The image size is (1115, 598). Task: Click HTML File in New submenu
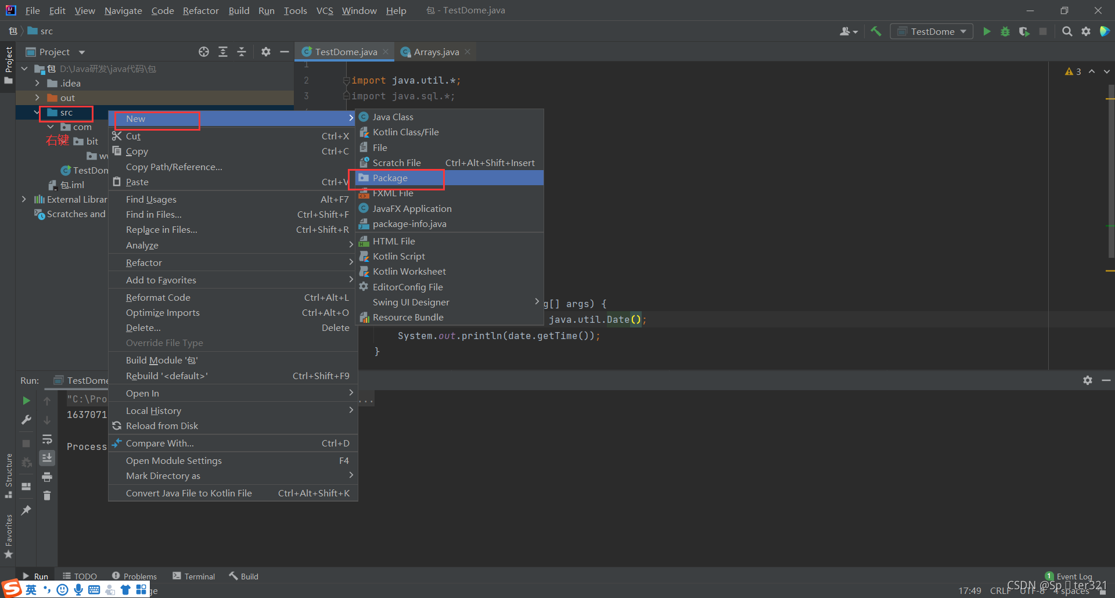pyautogui.click(x=449, y=241)
